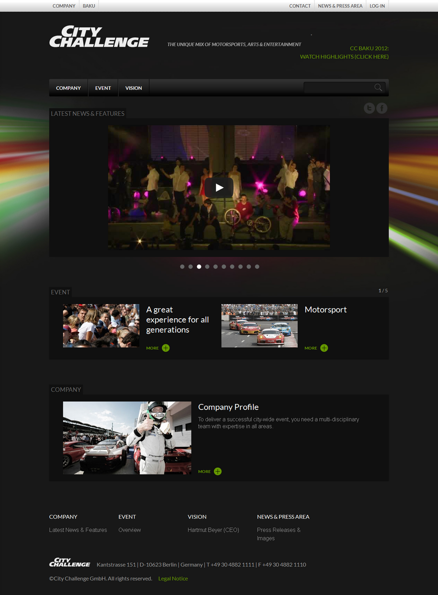Click the 'unique mix of motorsports' tagline

[234, 45]
